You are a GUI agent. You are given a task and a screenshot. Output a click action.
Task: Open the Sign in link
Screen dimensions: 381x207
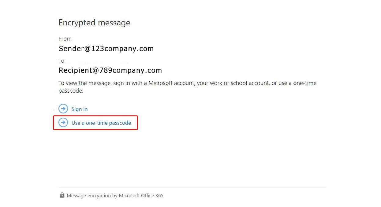click(x=80, y=109)
